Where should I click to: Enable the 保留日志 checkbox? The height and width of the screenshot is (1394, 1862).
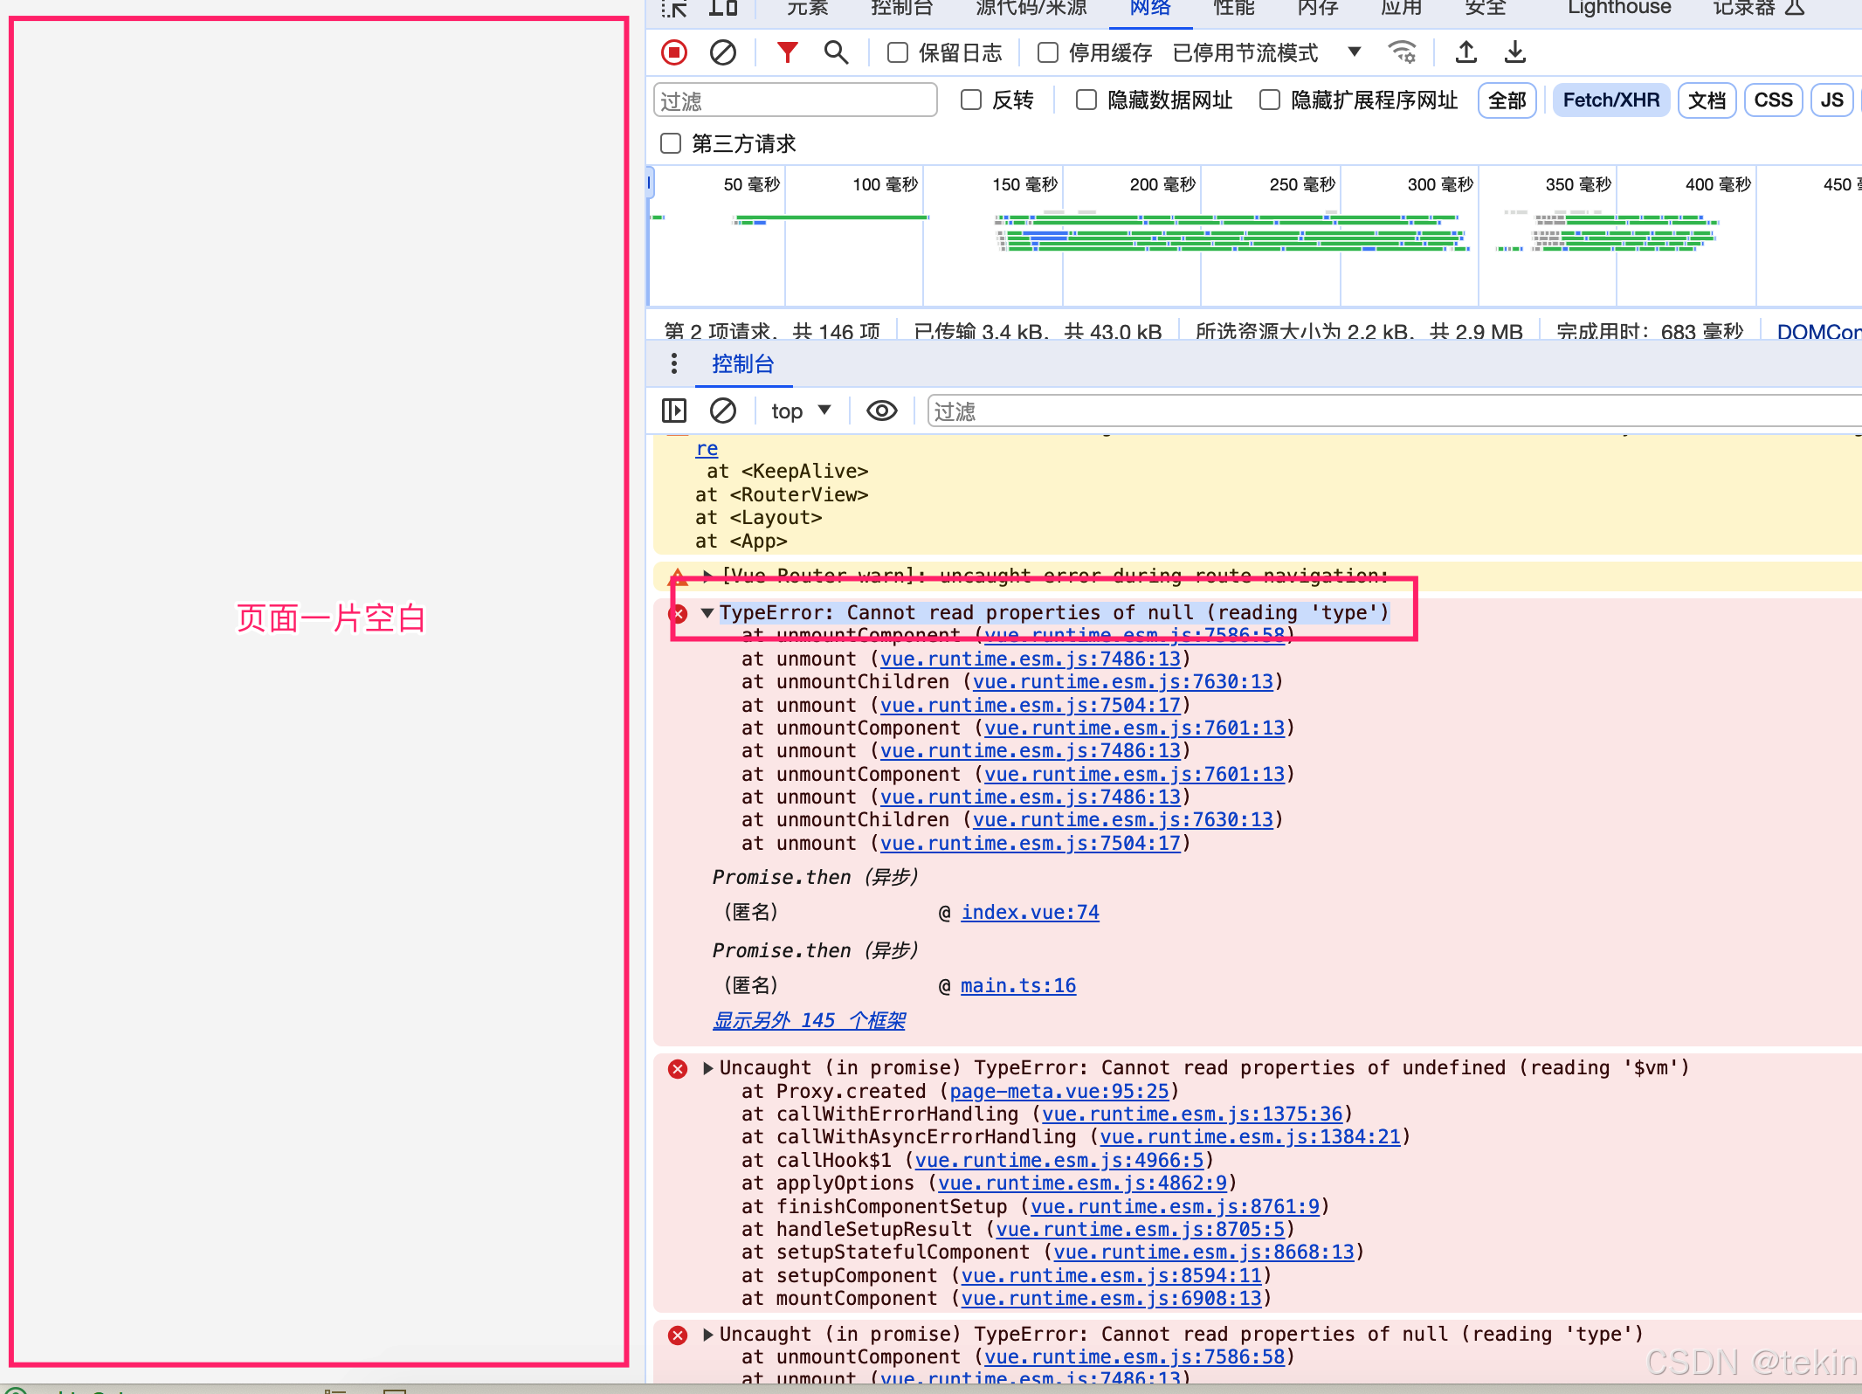point(898,52)
